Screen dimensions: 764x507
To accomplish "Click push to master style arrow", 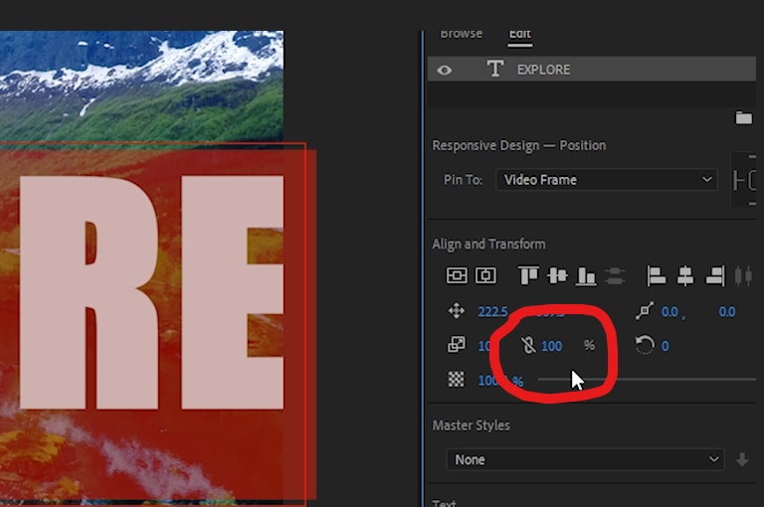I will tap(742, 459).
